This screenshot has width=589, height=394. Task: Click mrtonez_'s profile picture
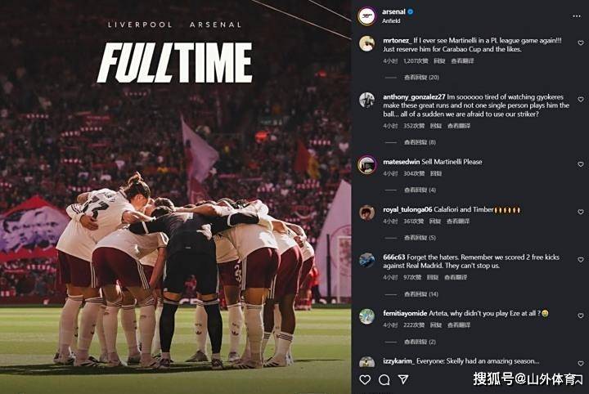366,43
